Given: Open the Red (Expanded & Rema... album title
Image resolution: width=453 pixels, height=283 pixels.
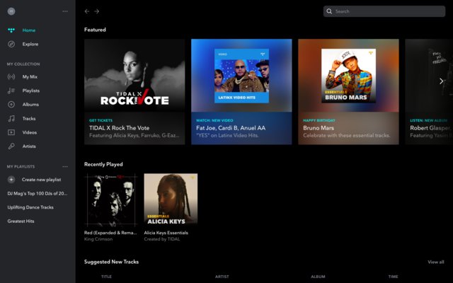Looking at the screenshot, I should pyautogui.click(x=110, y=233).
